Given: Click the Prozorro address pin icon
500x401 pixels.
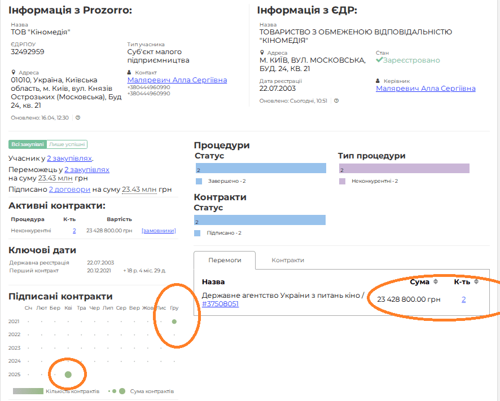Looking at the screenshot, I should point(14,72).
